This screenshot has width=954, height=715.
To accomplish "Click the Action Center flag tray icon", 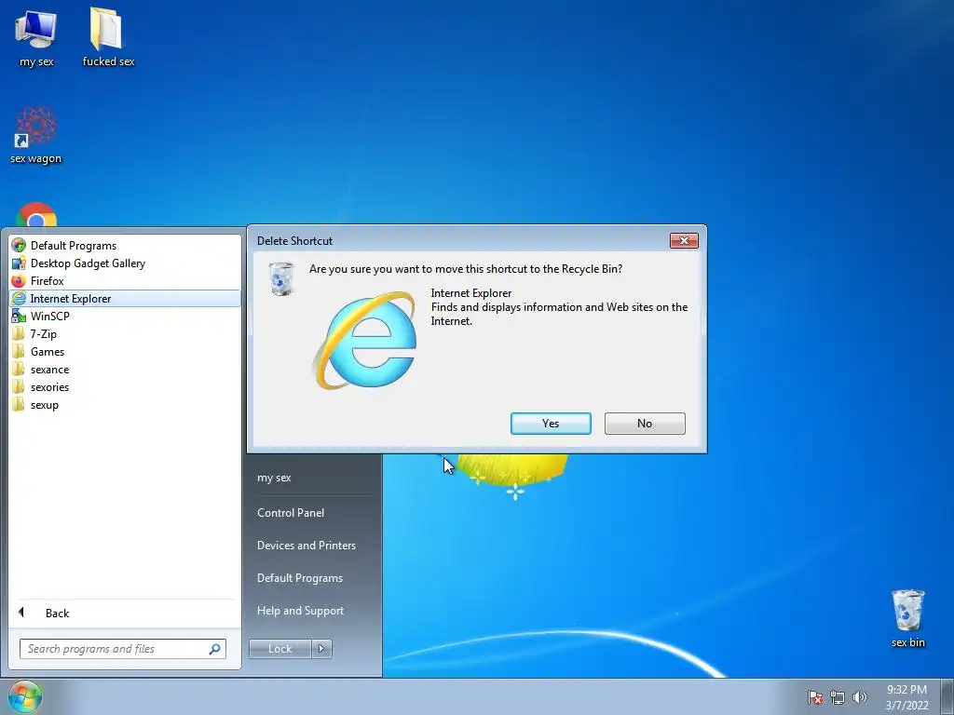I will click(815, 697).
